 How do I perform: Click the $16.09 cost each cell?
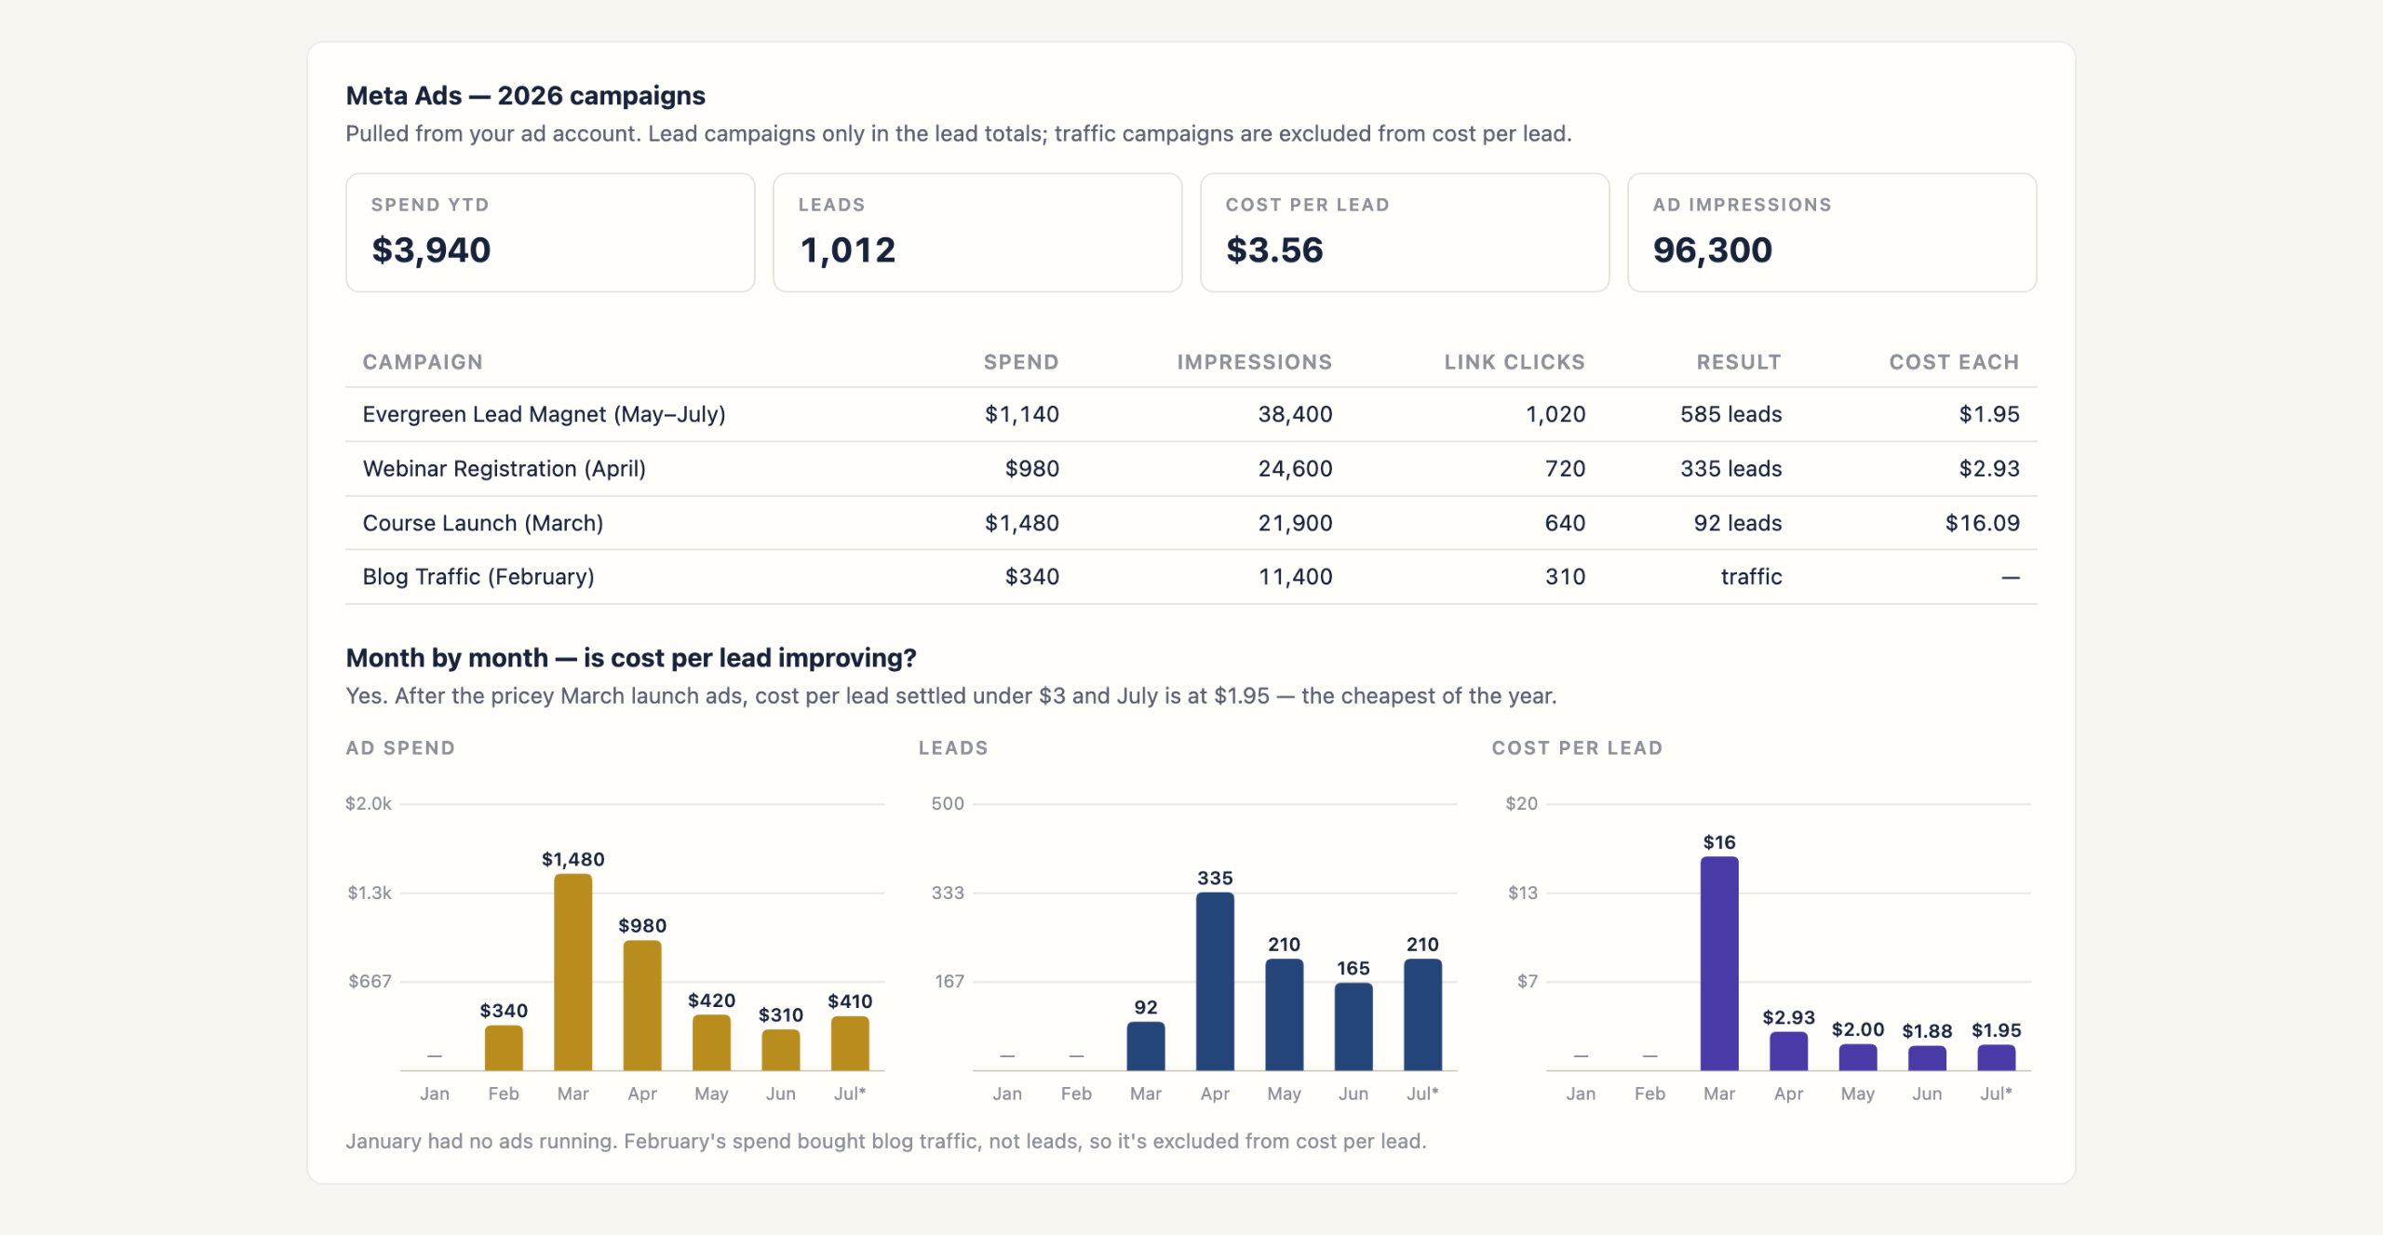1983,523
